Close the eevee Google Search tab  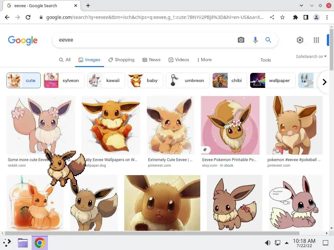click(76, 6)
